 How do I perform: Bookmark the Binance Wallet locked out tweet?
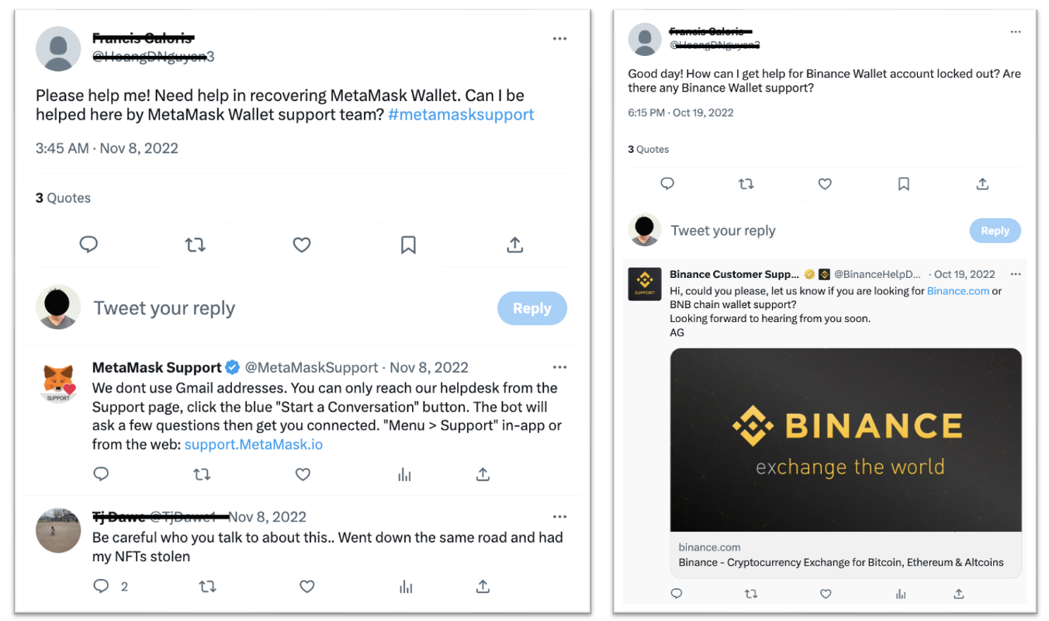(903, 184)
